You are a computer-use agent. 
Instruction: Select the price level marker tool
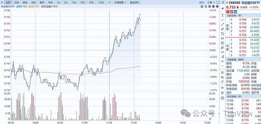coord(222,15)
